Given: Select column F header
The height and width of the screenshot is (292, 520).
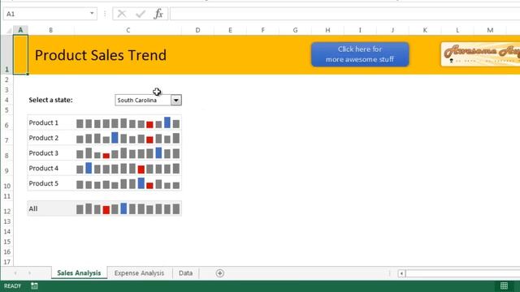Looking at the screenshot, I should (x=262, y=30).
